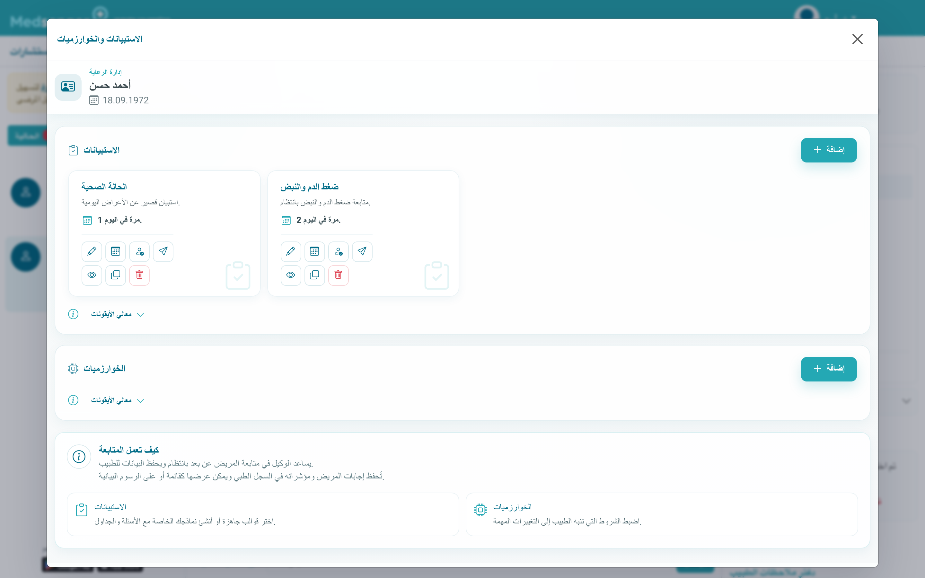Open schedule calendar for ضغط الدم والنبض card
Screen dimensions: 925x578
[x=314, y=251]
